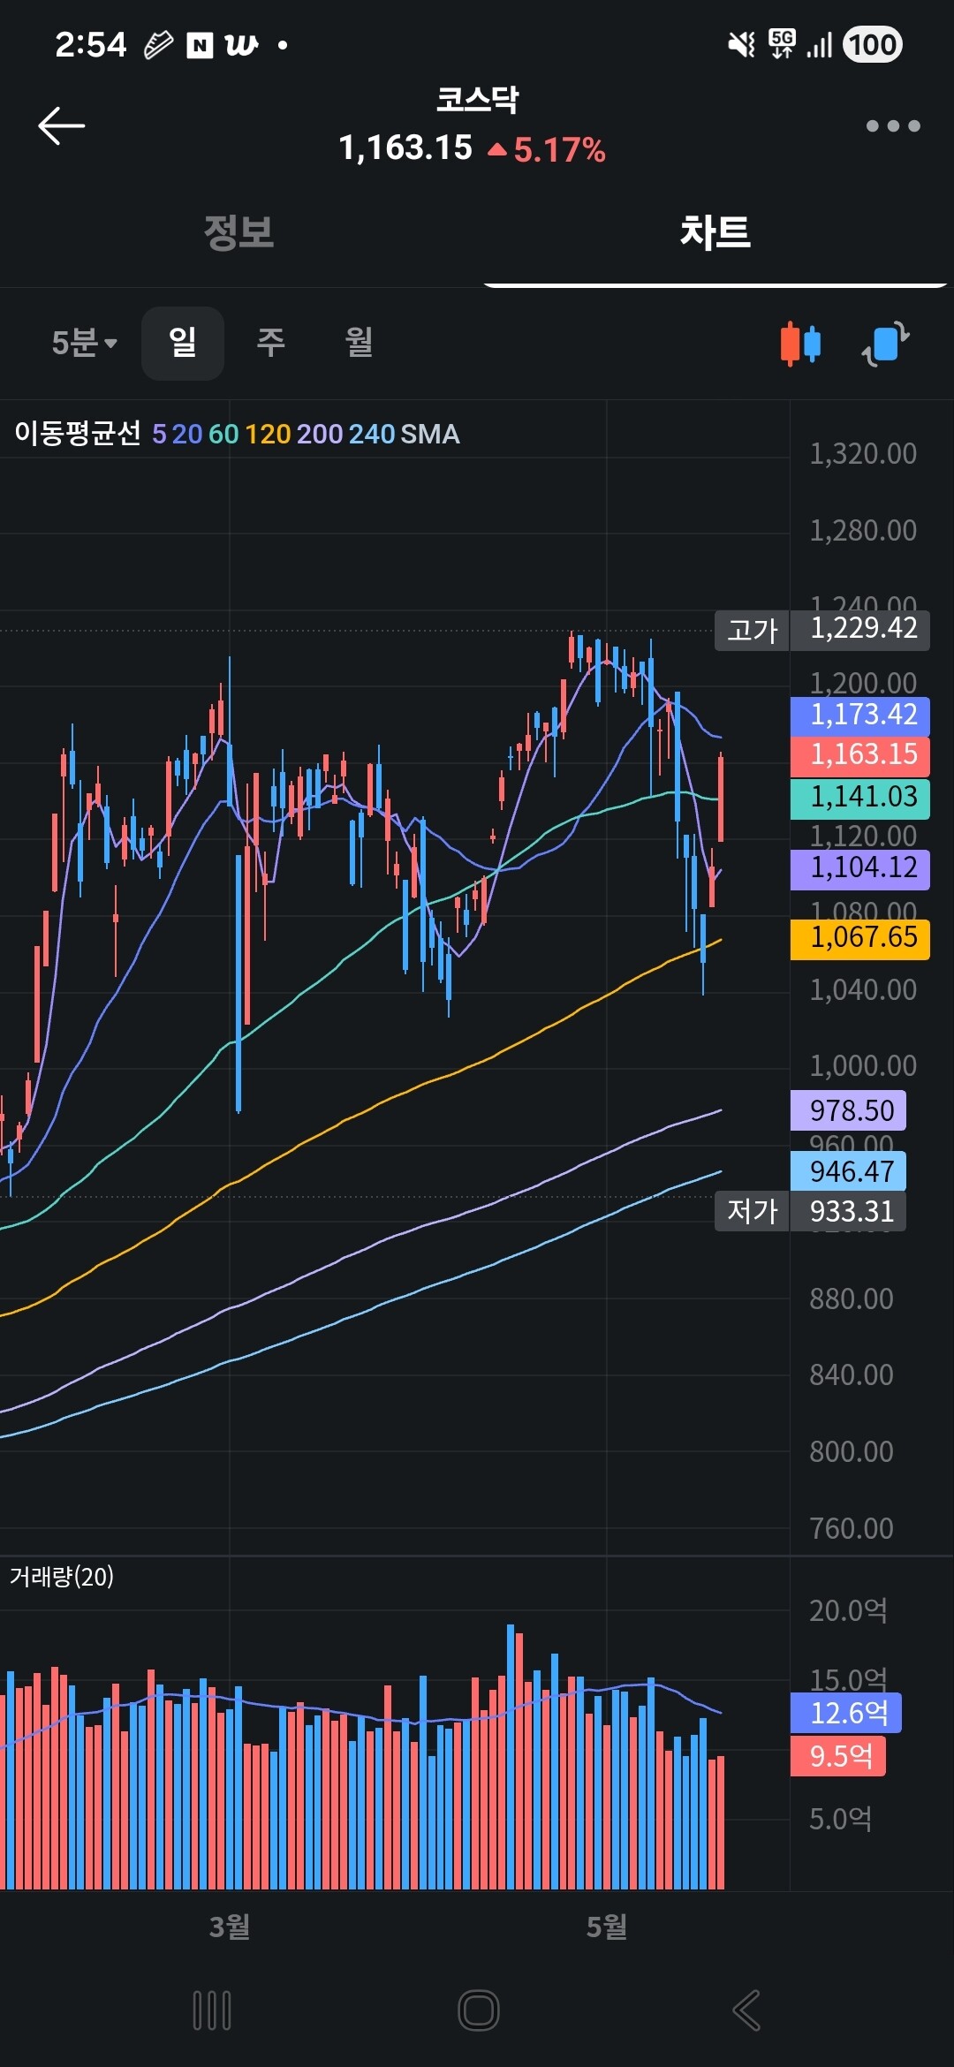Open the three-dot more options menu
This screenshot has width=954, height=2067.
pyautogui.click(x=893, y=126)
